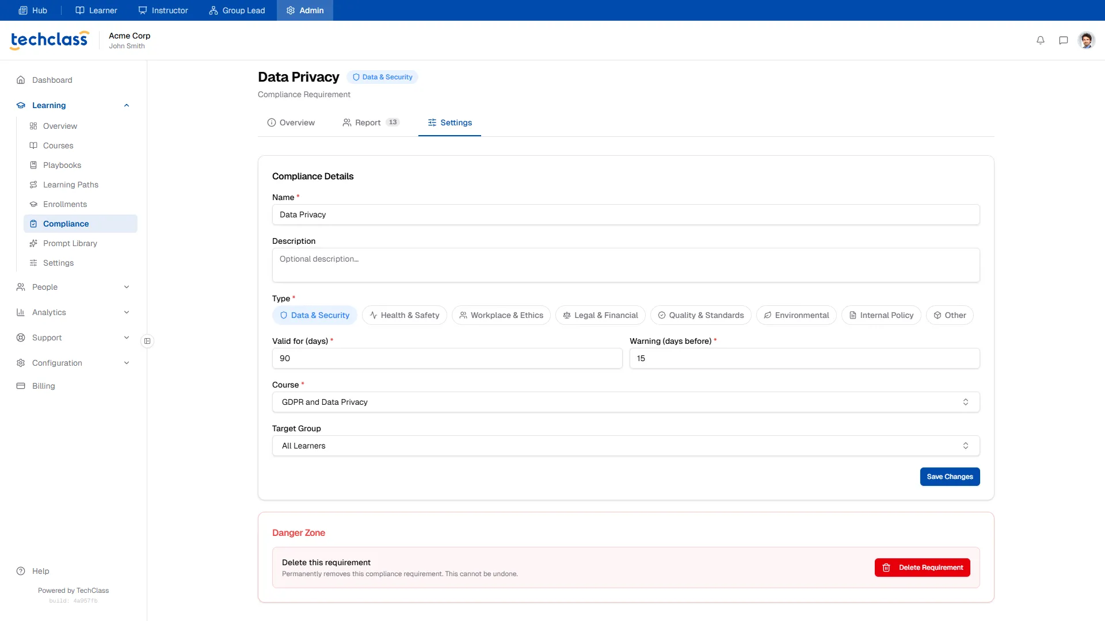Viewport: 1105px width, 621px height.
Task: Open Prompt Library in the sidebar
Action: point(81,243)
